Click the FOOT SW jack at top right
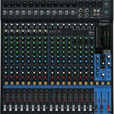 pos(107,4)
